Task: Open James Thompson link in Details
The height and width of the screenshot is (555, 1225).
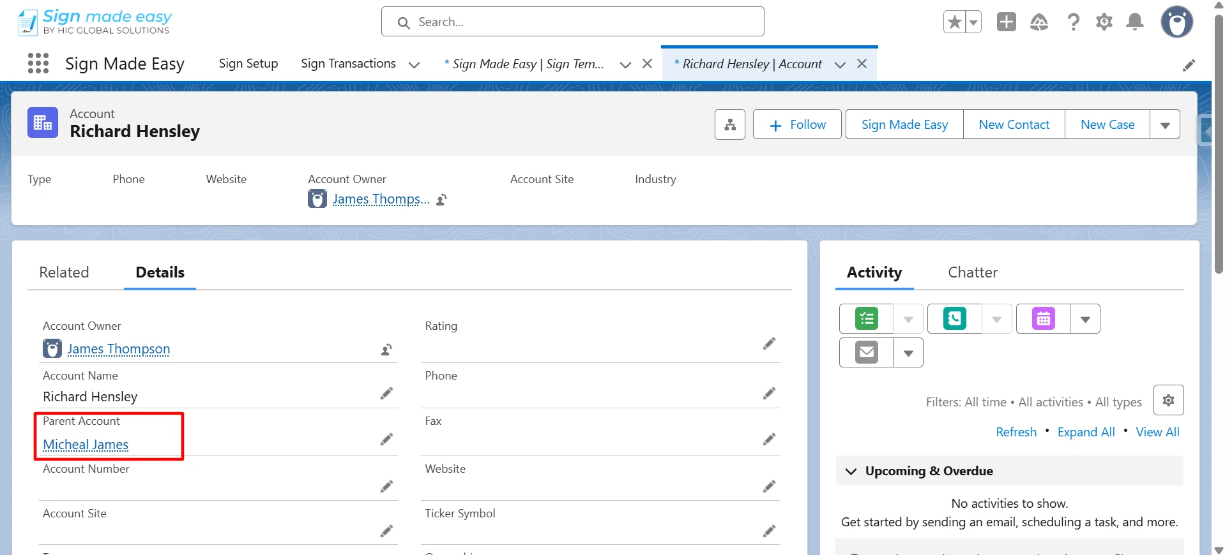Action: tap(119, 349)
